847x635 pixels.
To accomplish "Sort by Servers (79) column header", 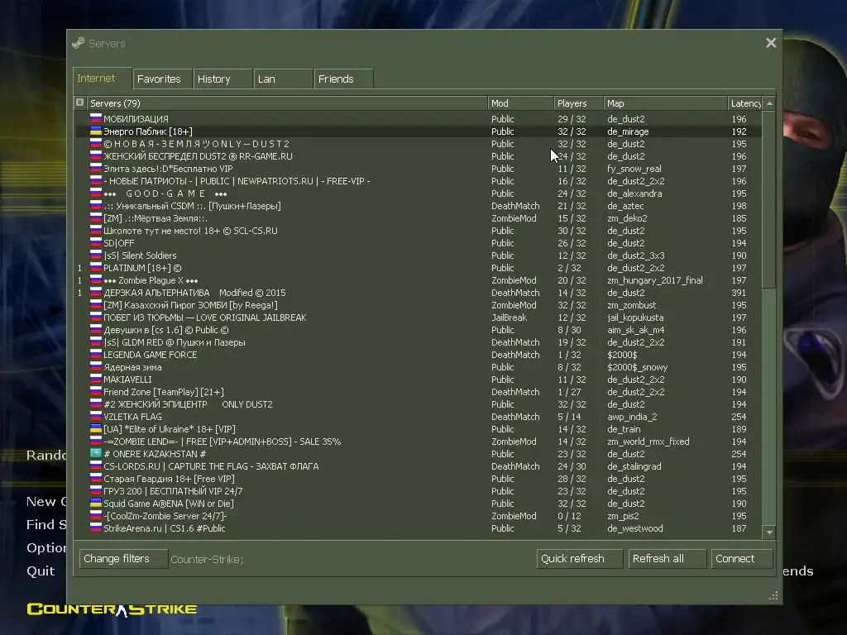I will 287,103.
